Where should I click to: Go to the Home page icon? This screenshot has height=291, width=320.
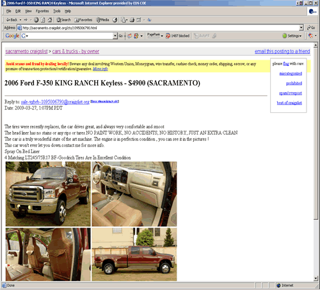tap(50, 20)
